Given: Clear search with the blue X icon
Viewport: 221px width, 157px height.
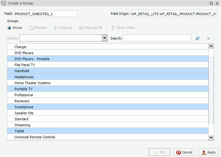Looking at the screenshot, I should (208, 39).
